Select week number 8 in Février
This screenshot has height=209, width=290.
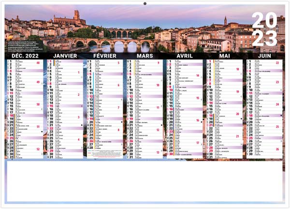click(x=118, y=130)
